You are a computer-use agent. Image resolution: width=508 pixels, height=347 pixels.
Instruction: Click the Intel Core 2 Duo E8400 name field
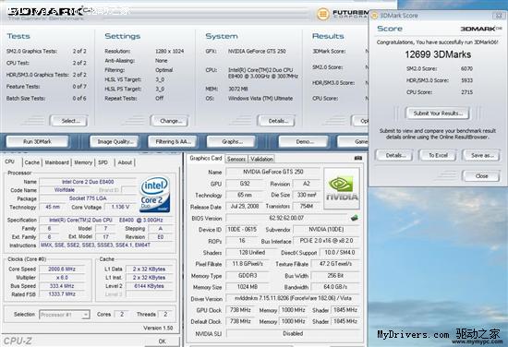tap(88, 182)
